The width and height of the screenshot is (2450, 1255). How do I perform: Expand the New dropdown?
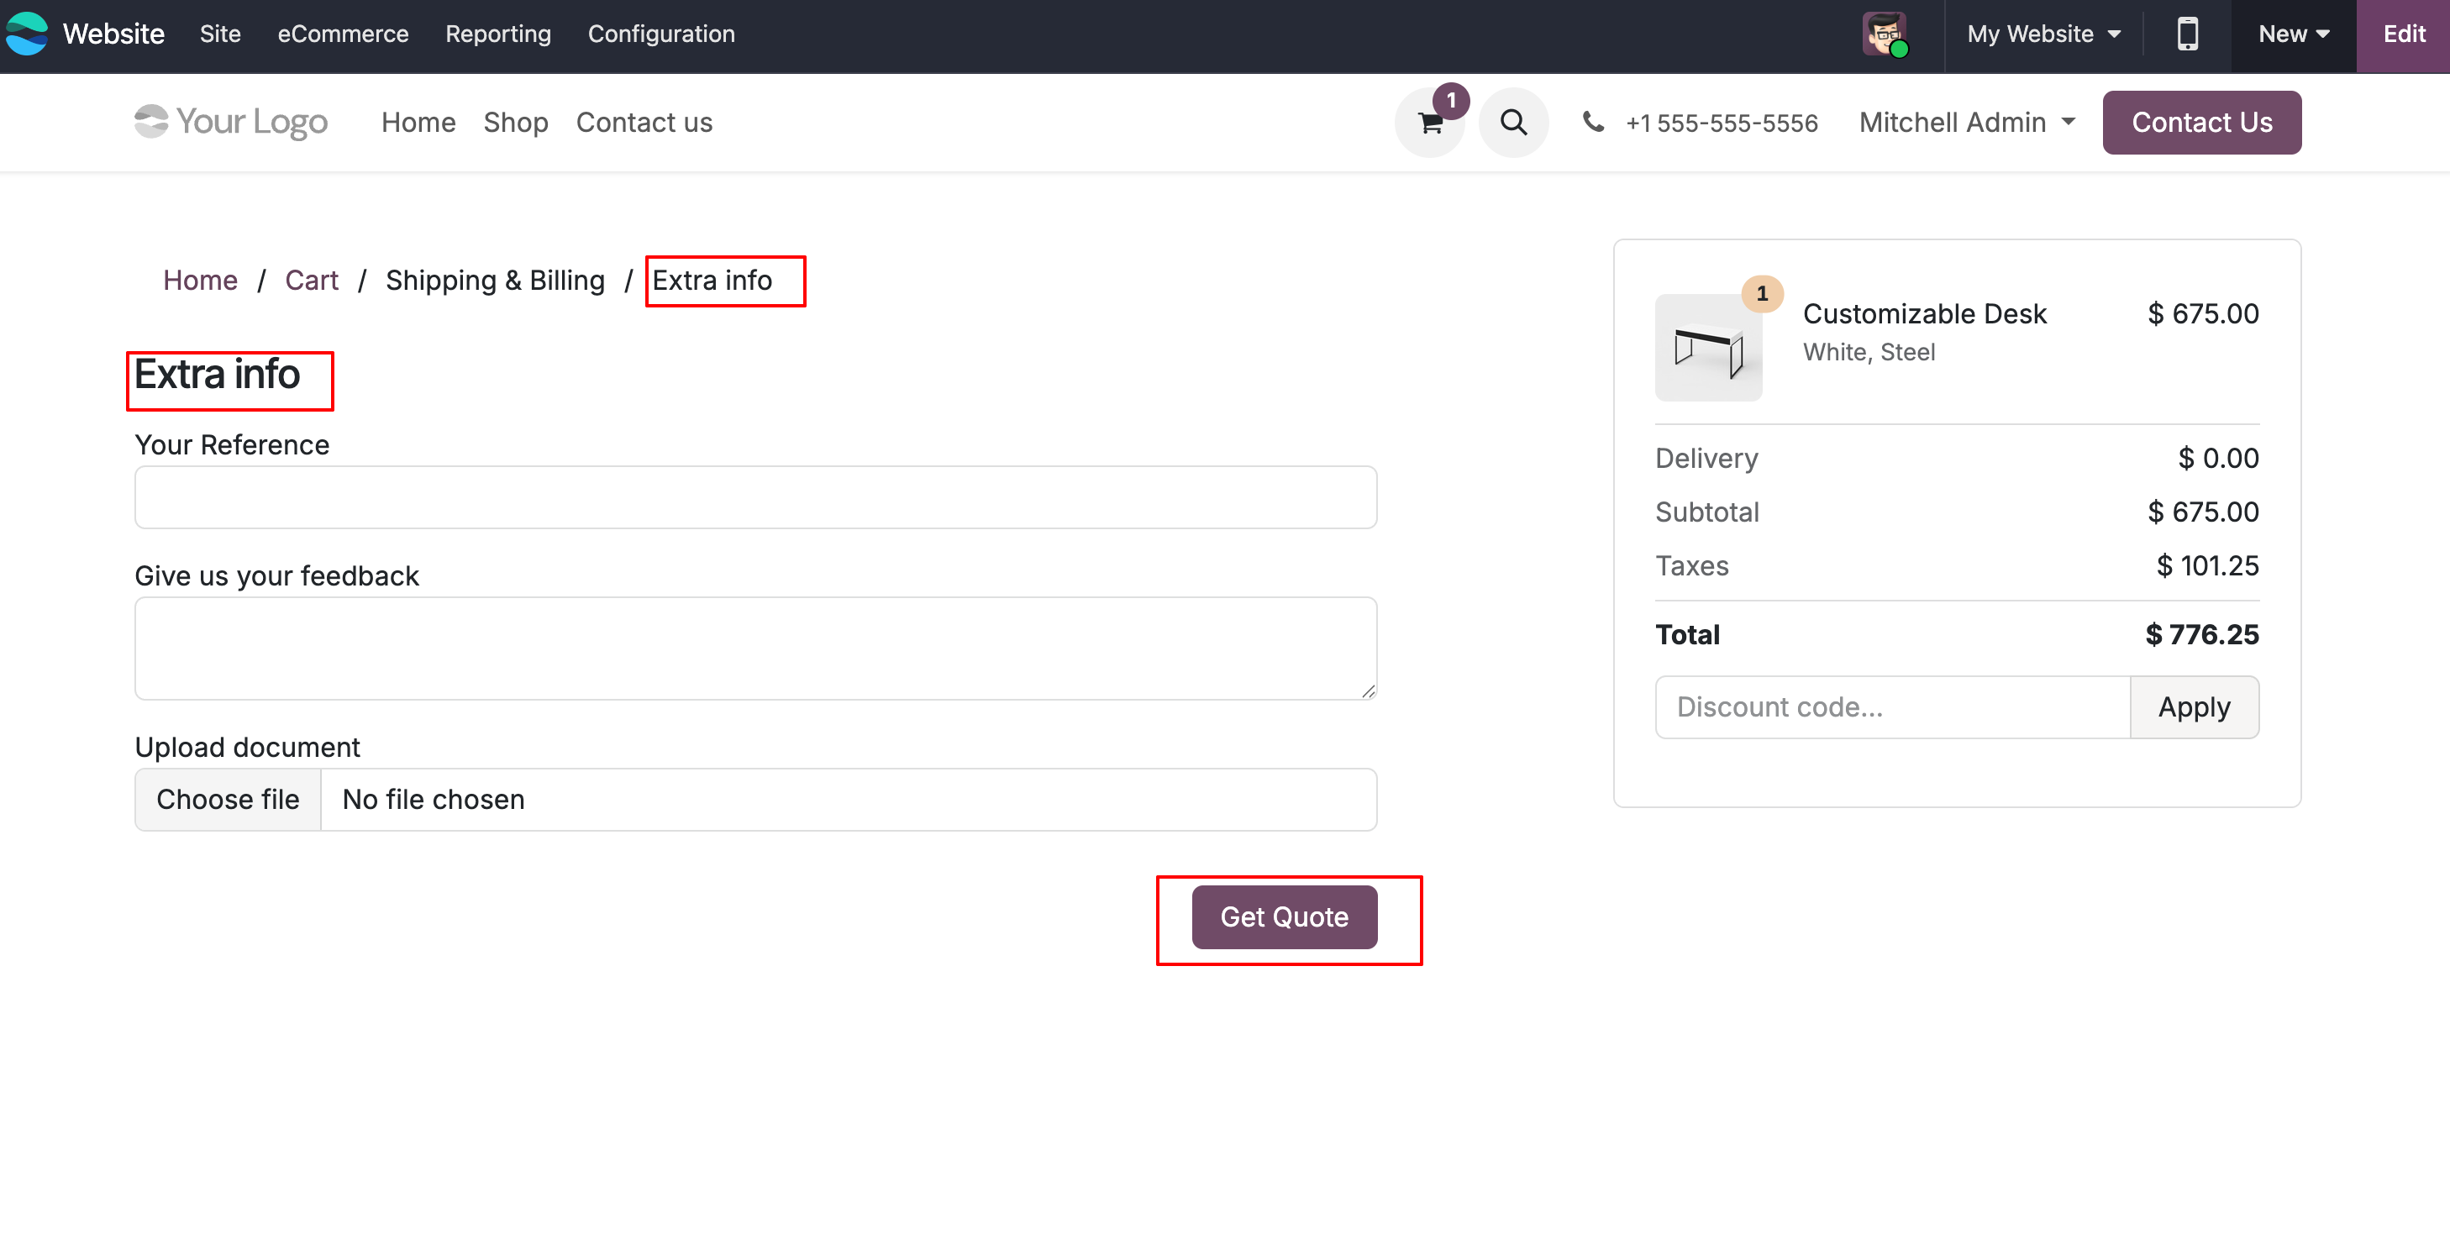pos(2294,34)
